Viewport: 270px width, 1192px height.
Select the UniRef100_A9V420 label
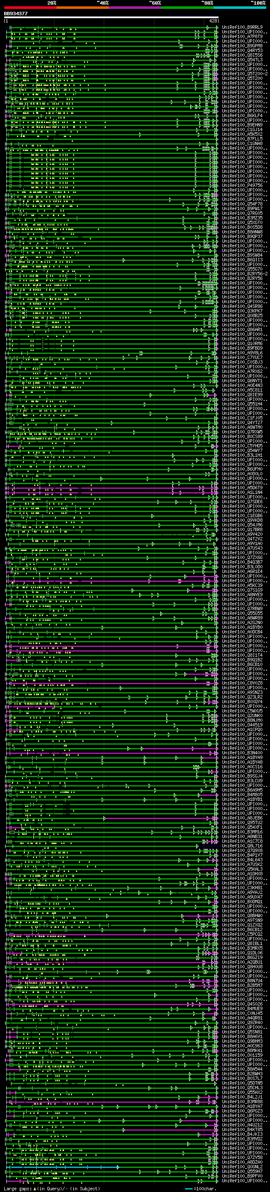(x=242, y=534)
